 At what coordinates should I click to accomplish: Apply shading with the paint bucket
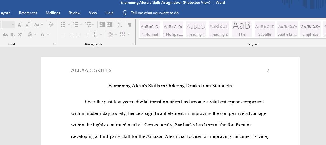(110, 34)
